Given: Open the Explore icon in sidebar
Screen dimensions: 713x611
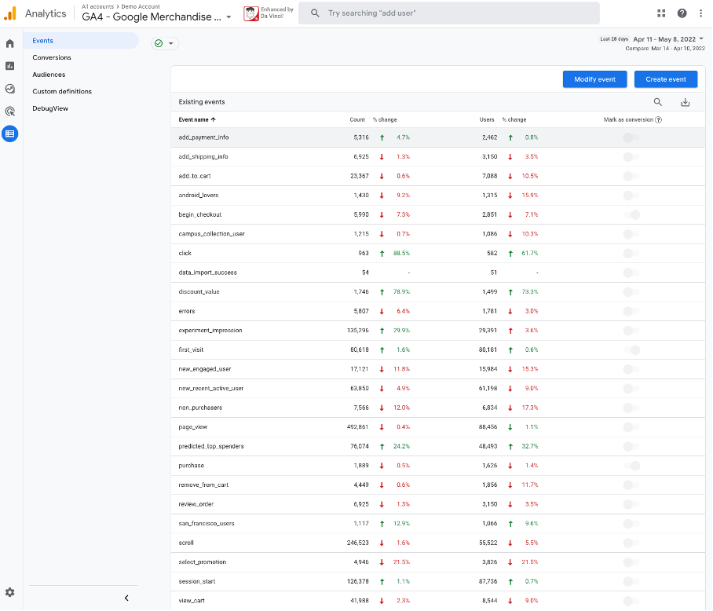Looking at the screenshot, I should (10, 89).
